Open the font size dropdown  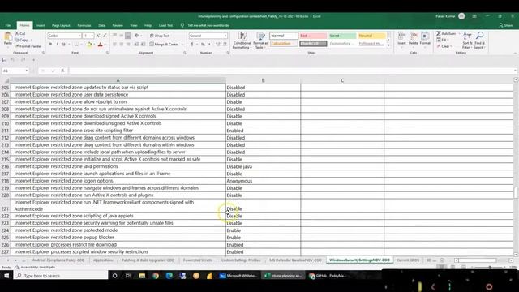tap(92, 36)
